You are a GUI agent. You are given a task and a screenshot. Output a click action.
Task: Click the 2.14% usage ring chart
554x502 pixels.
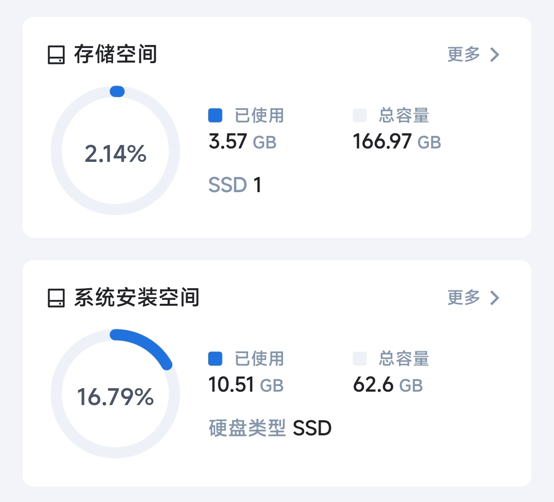[x=116, y=151]
